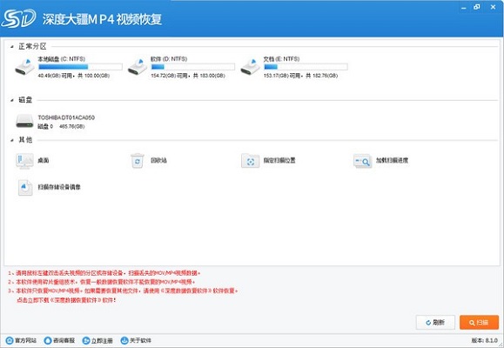Image resolution: width=504 pixels, height=348 pixels.
Task: Click the C: drive usage progress bar
Action: [x=80, y=67]
